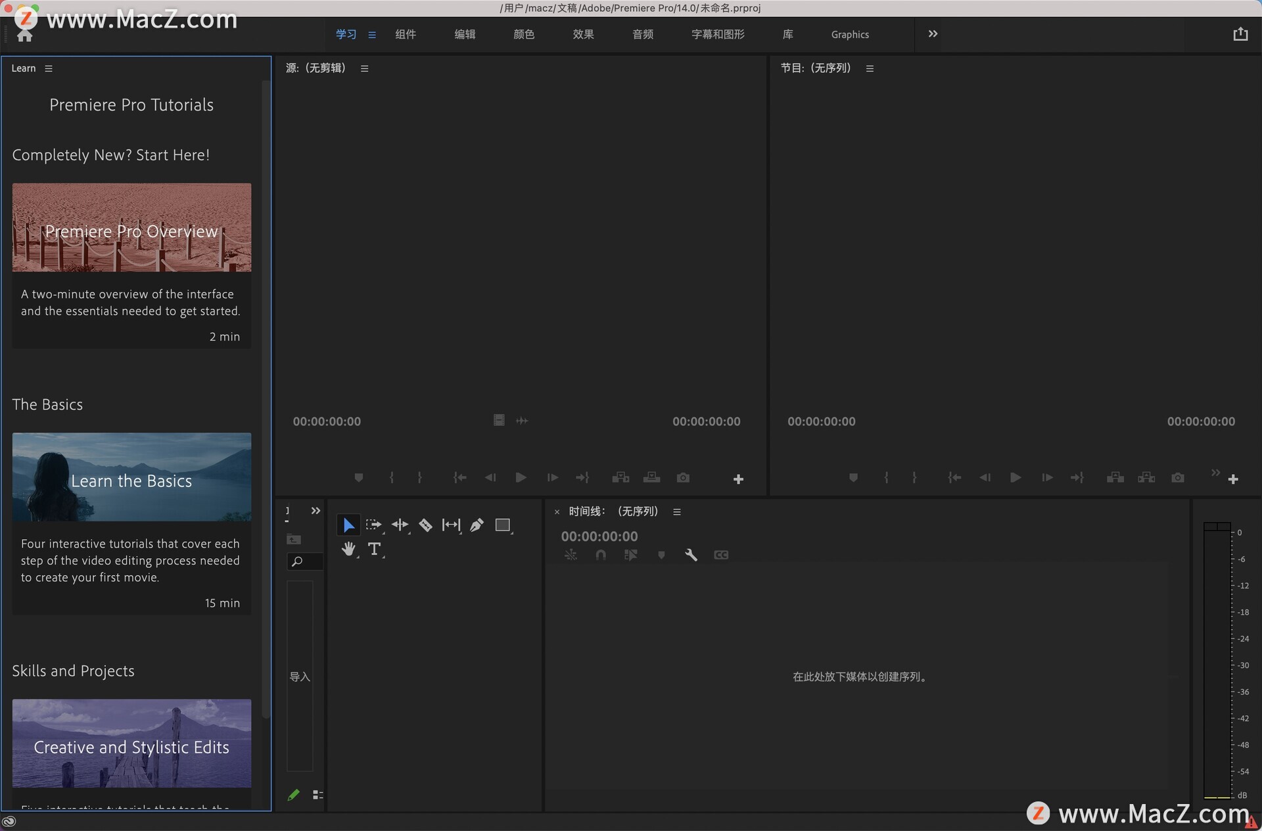Switch to Graphics workspace tab
The image size is (1262, 831).
[x=850, y=34]
